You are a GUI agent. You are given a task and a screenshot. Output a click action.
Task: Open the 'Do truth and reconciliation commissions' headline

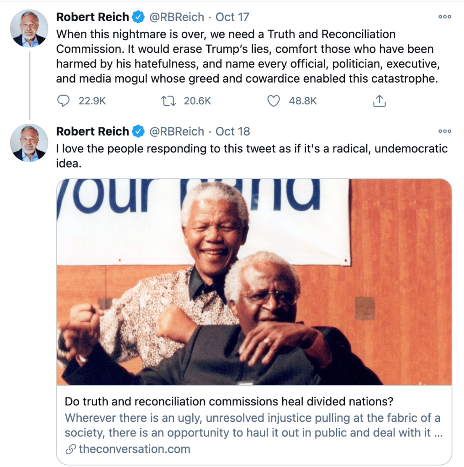(229, 401)
